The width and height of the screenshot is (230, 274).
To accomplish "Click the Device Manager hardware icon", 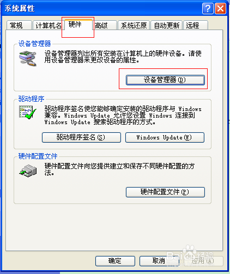I will (x=28, y=59).
